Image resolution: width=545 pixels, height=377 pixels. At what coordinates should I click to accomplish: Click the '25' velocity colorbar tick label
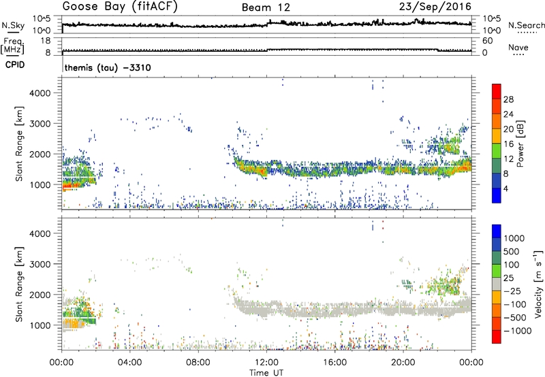click(508, 278)
